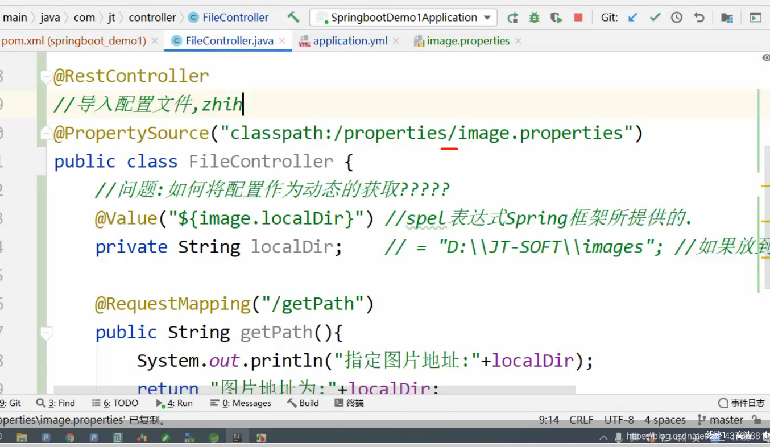Open the 0: Messages tool window
770x447 pixels.
(241, 403)
